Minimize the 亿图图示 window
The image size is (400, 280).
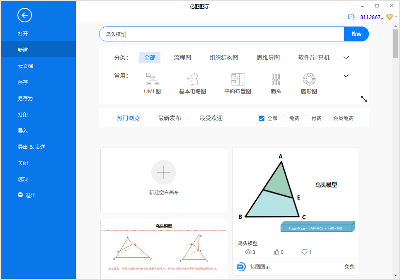[x=362, y=6]
